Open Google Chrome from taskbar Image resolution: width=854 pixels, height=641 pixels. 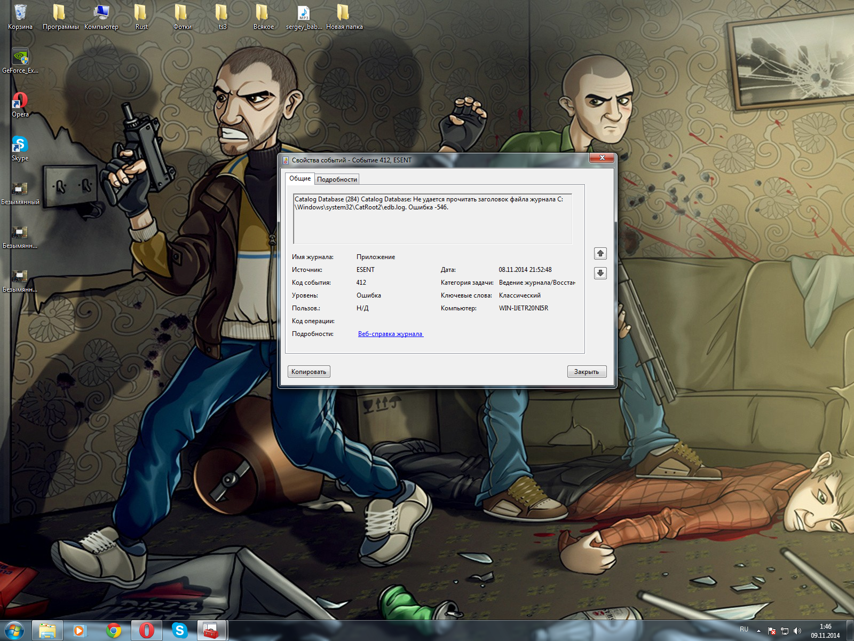(113, 630)
